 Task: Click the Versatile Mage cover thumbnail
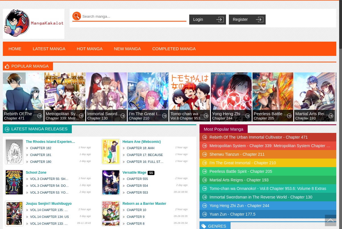[x=111, y=183]
